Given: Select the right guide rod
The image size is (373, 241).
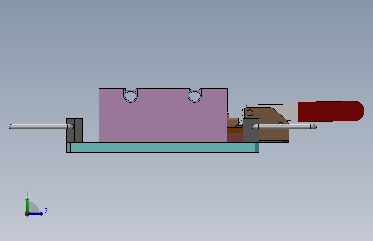Looking at the screenshot, I should (284, 127).
